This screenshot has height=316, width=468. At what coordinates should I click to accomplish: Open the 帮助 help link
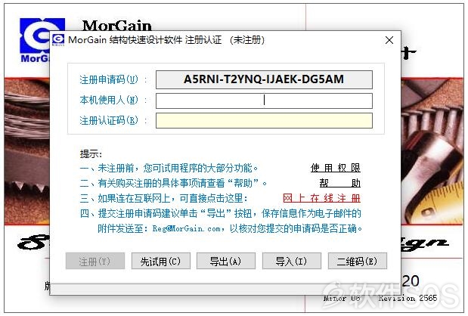tap(339, 183)
